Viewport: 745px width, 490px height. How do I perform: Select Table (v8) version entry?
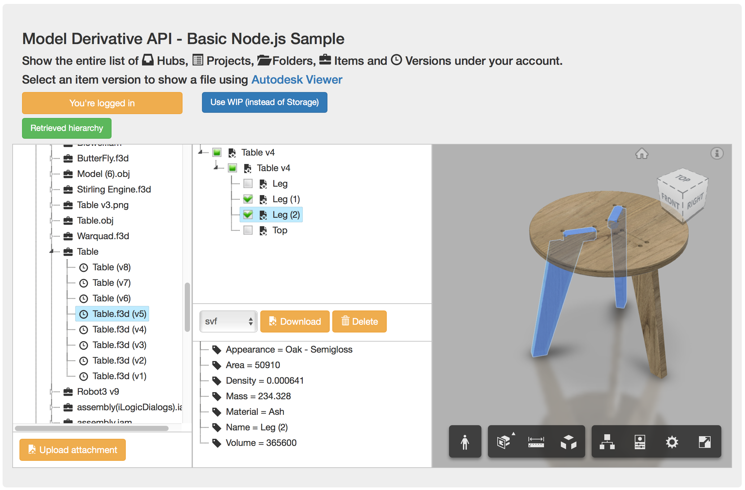click(x=111, y=267)
